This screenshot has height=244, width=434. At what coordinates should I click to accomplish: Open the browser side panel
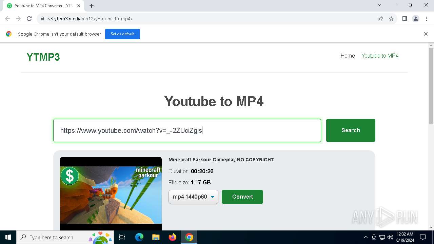coord(405,19)
